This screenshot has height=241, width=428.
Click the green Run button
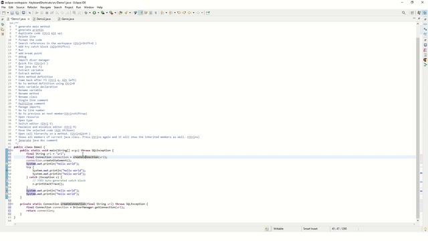(94, 13)
